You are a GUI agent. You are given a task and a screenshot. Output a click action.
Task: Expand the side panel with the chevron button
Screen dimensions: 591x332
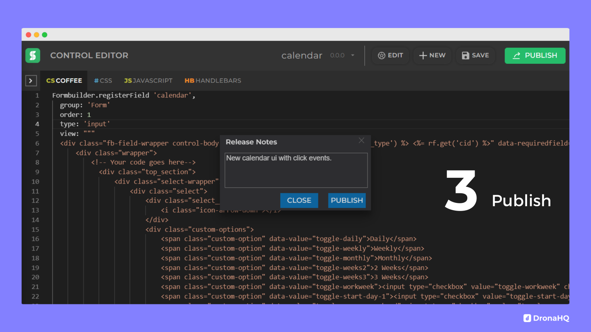pos(31,80)
